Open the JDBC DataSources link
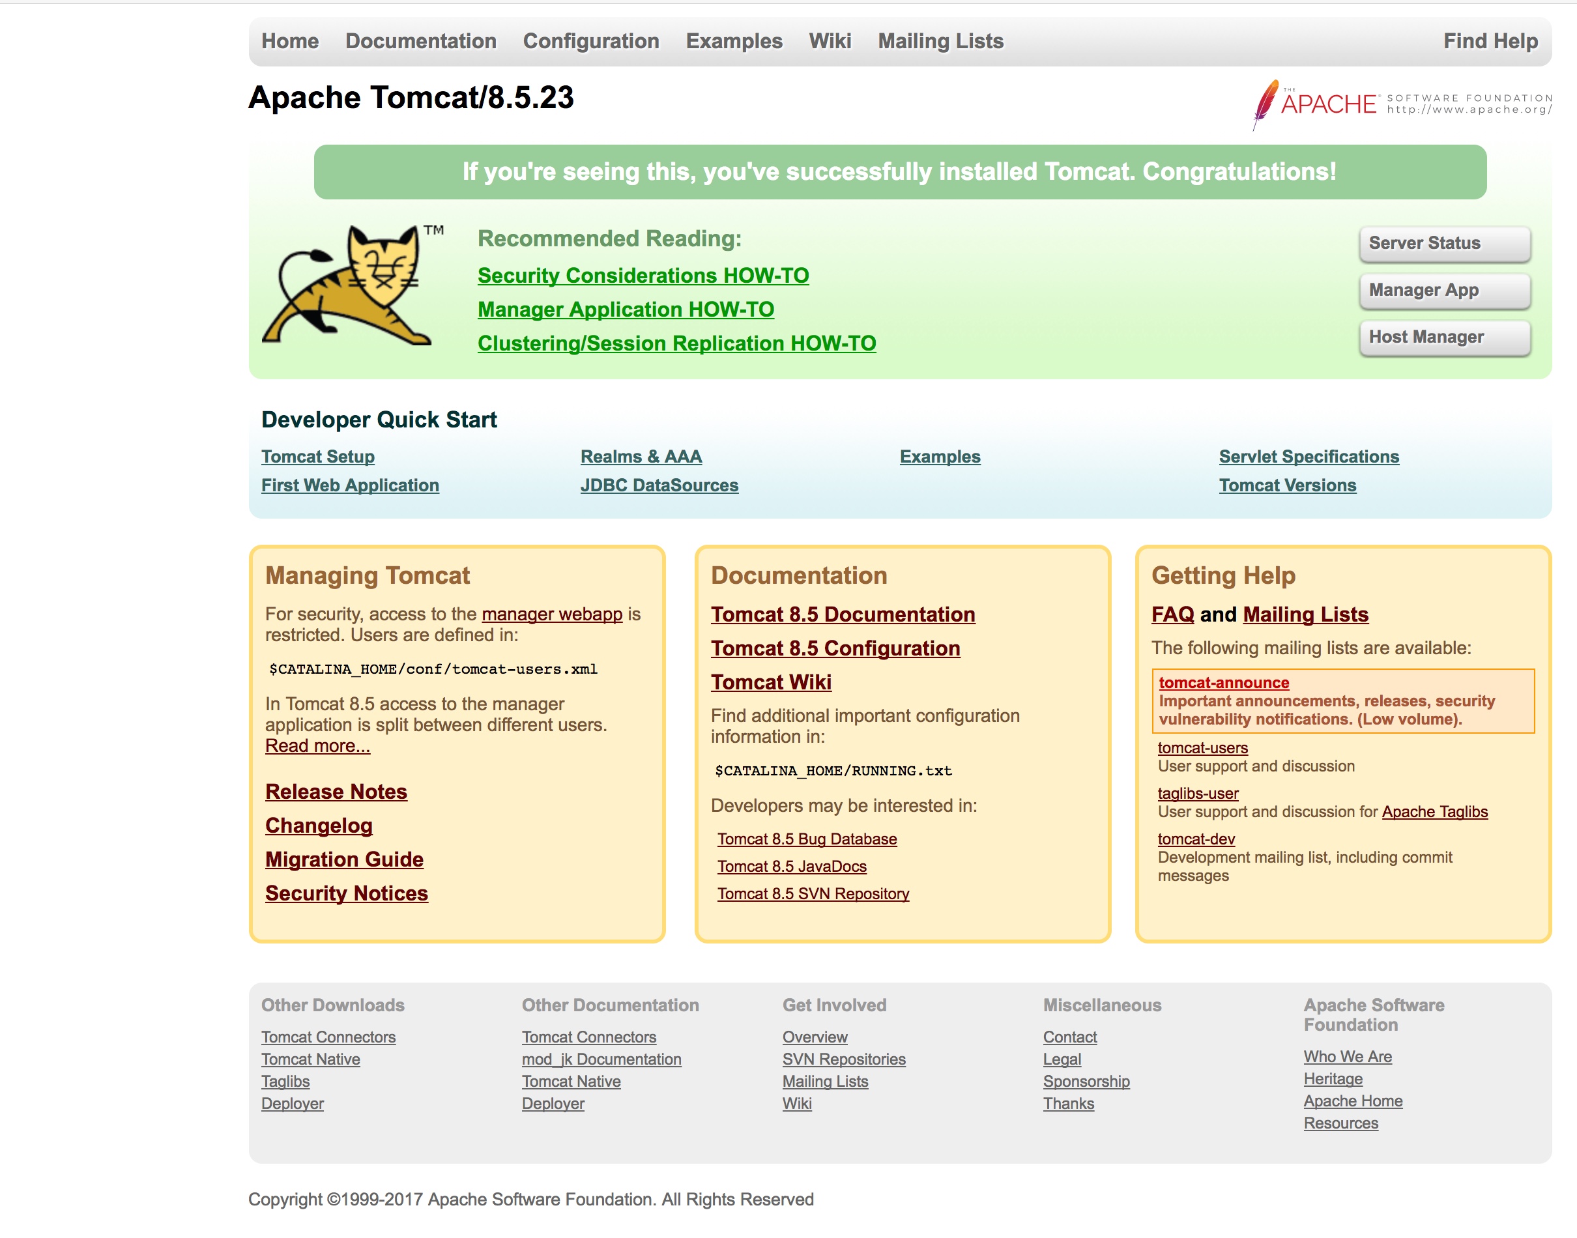The image size is (1577, 1238). click(659, 485)
